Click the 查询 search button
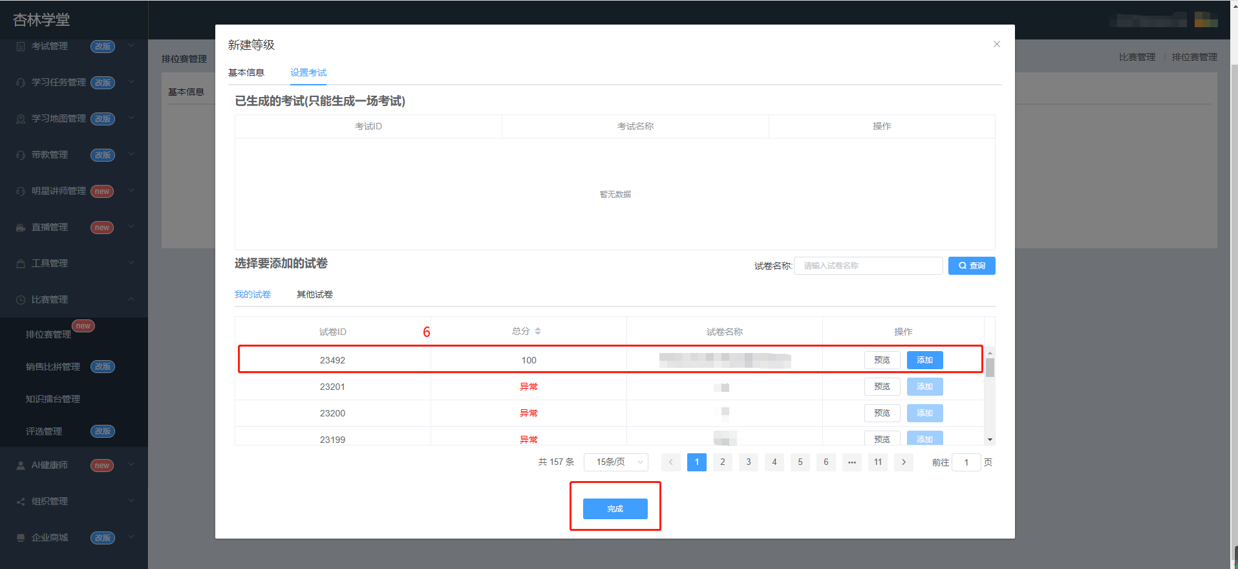The image size is (1238, 569). click(x=972, y=266)
